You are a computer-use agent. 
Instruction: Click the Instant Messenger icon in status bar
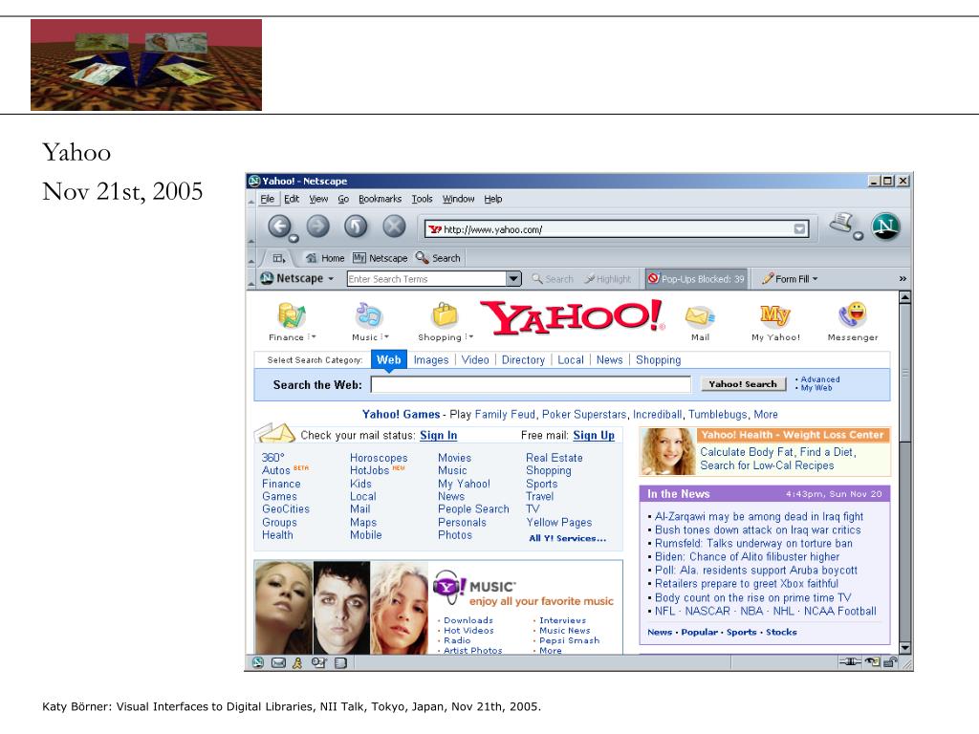(298, 663)
